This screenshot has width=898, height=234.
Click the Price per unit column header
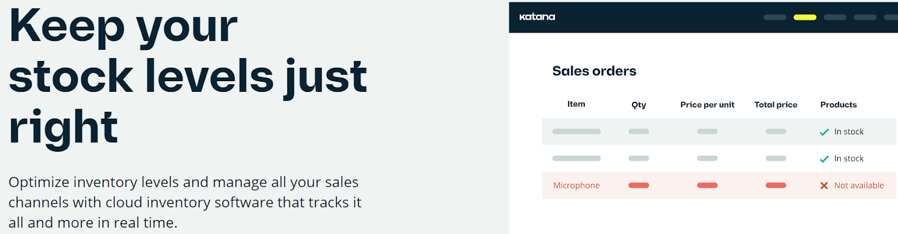point(707,105)
